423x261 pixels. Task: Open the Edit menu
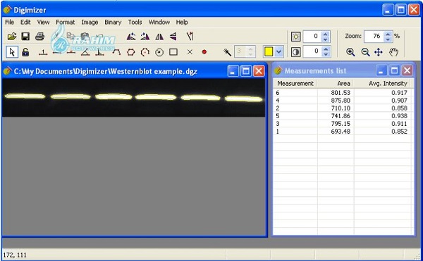click(x=25, y=22)
